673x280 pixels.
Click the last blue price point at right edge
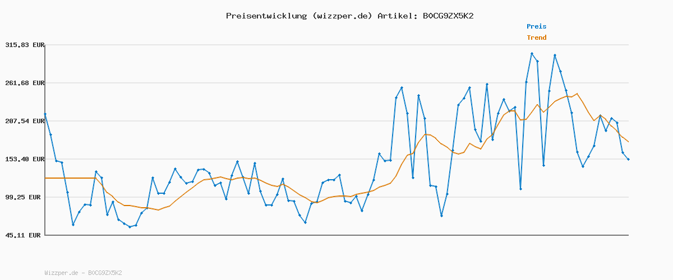click(628, 160)
